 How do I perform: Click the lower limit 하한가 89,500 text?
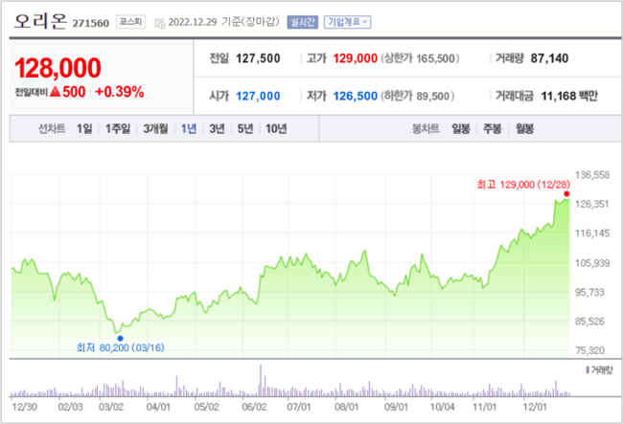coord(418,96)
